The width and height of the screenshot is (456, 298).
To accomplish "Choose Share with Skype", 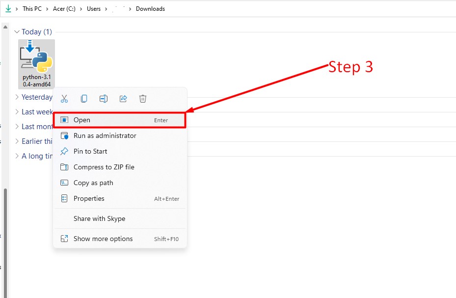I will click(120, 218).
